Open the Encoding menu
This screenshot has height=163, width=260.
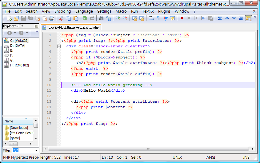pyautogui.click(x=62, y=11)
